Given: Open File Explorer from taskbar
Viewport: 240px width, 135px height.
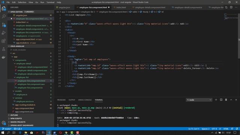Looking at the screenshot, I should (26, 133).
